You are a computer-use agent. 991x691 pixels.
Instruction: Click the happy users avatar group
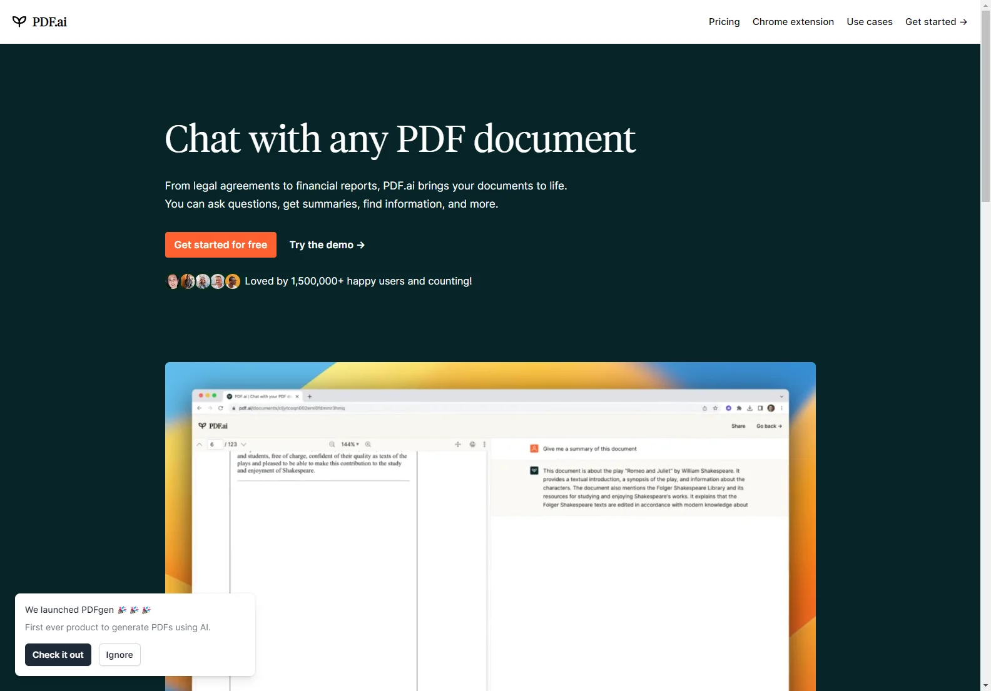pyautogui.click(x=203, y=281)
